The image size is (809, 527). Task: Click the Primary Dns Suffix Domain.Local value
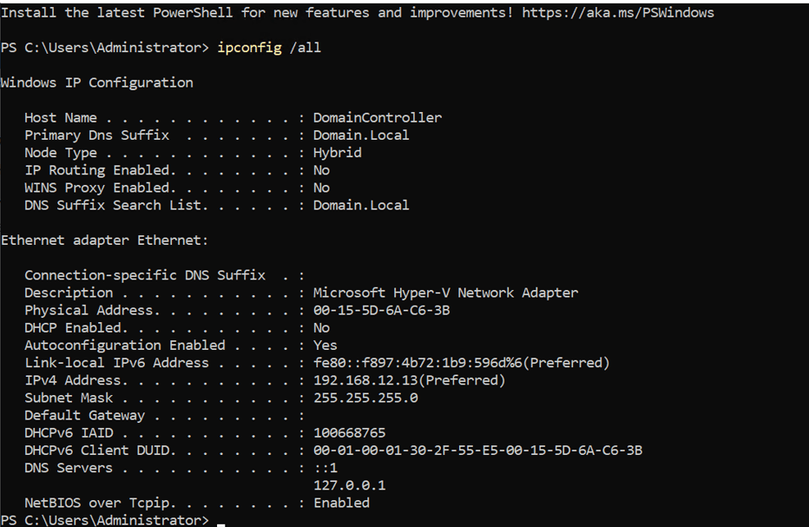361,135
